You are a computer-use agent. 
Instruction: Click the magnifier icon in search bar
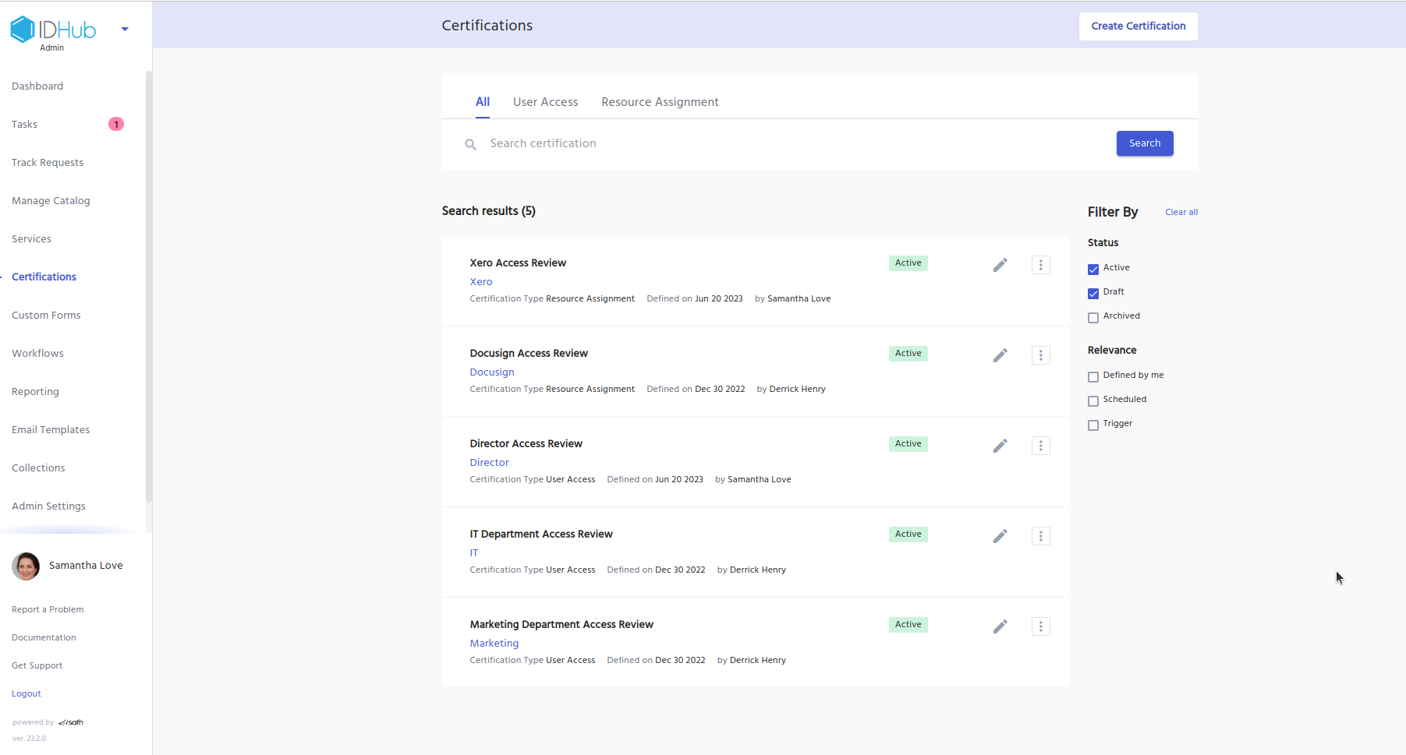(470, 144)
